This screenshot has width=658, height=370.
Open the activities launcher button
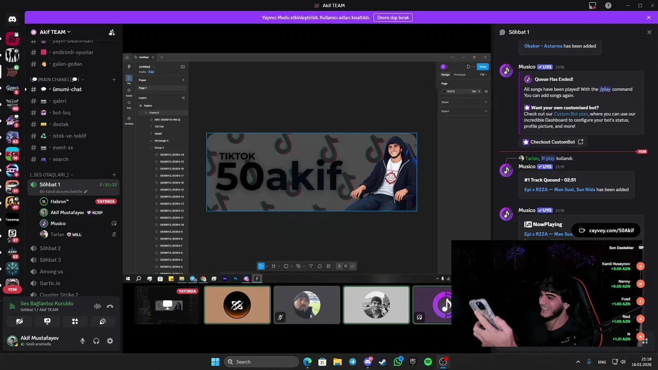click(x=75, y=321)
